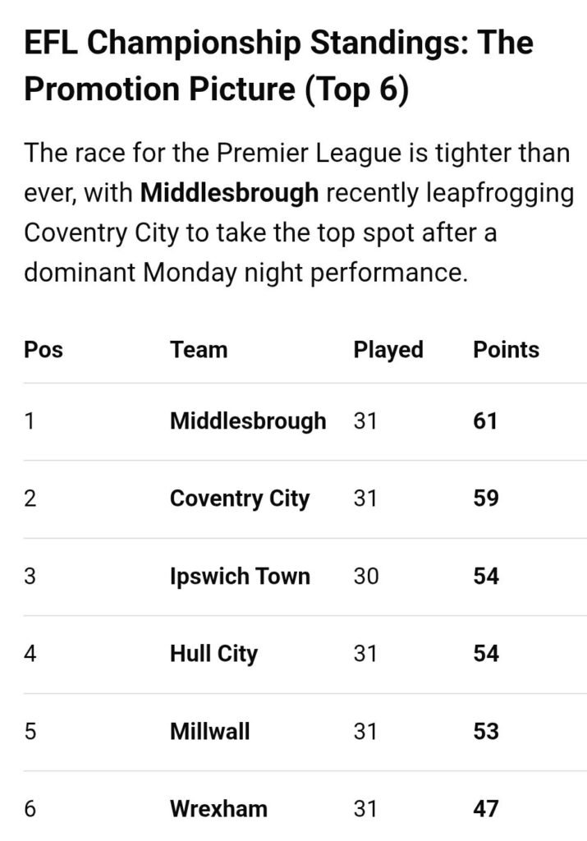
Task: Click the Played column header
Action: [388, 350]
